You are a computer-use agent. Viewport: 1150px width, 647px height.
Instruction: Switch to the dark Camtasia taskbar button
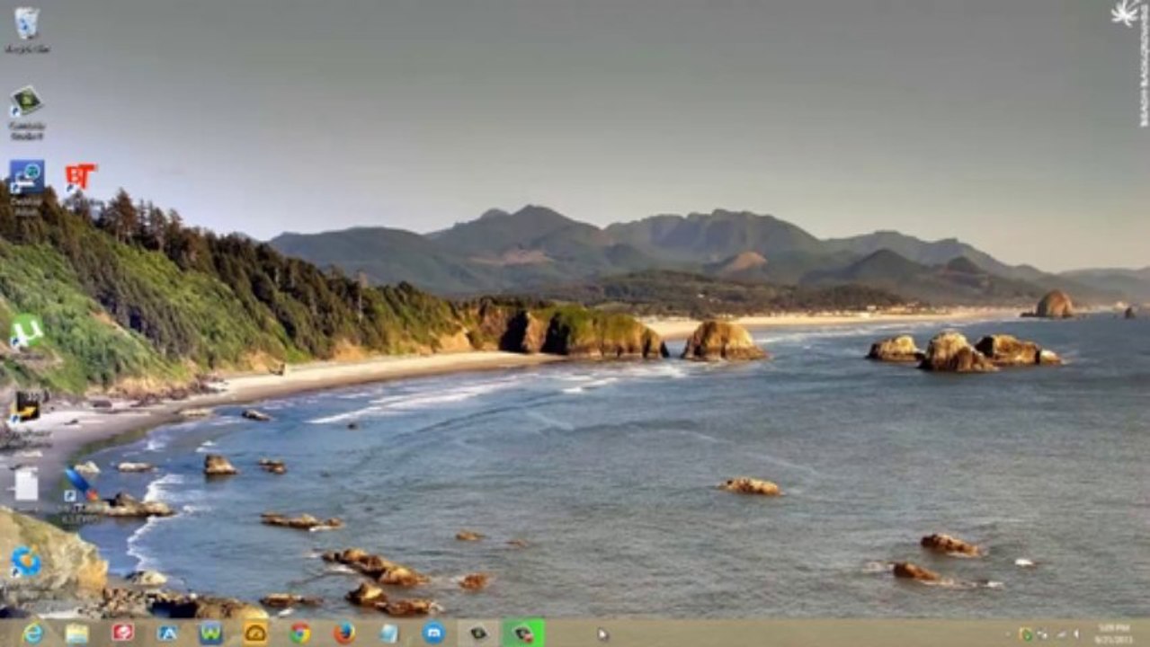tap(478, 633)
